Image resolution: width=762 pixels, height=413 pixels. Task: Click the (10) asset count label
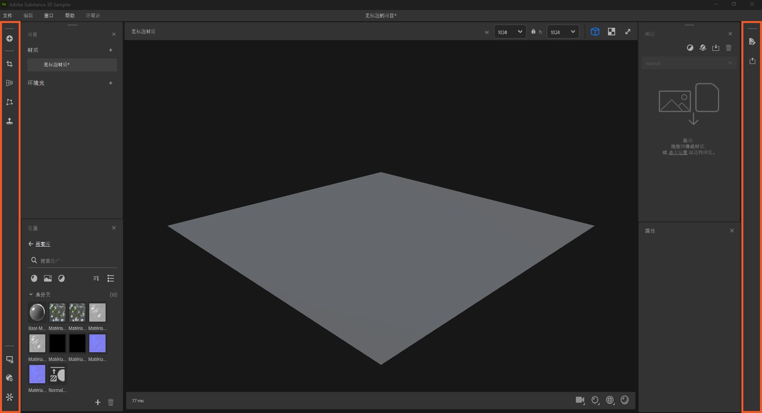click(114, 295)
